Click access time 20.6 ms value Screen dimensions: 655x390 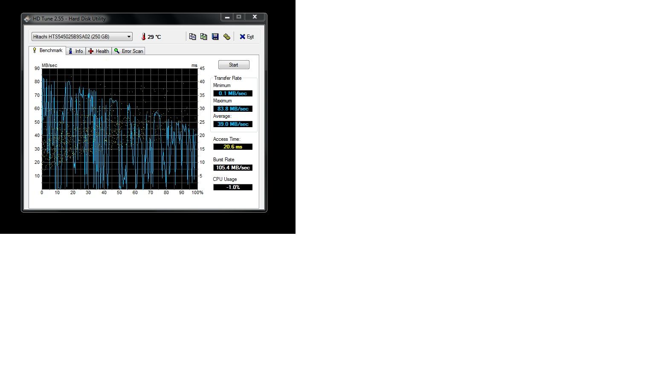[233, 147]
